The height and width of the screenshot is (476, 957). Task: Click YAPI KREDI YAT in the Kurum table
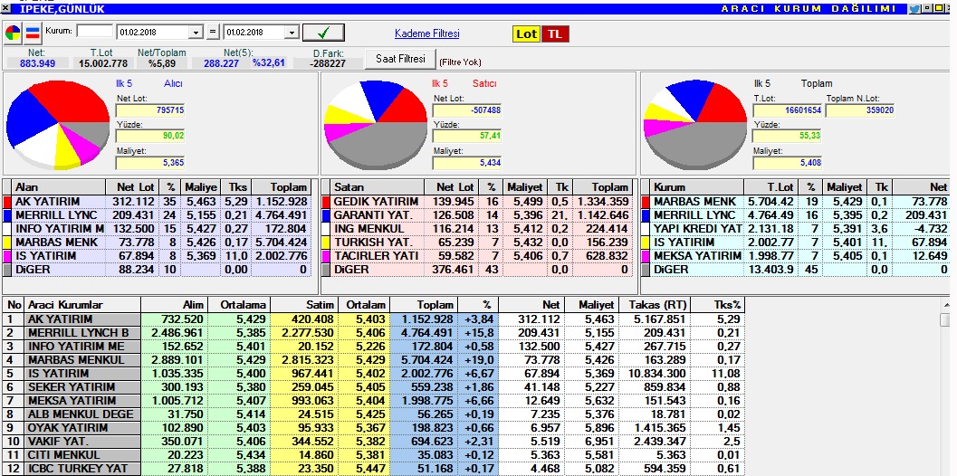(698, 228)
